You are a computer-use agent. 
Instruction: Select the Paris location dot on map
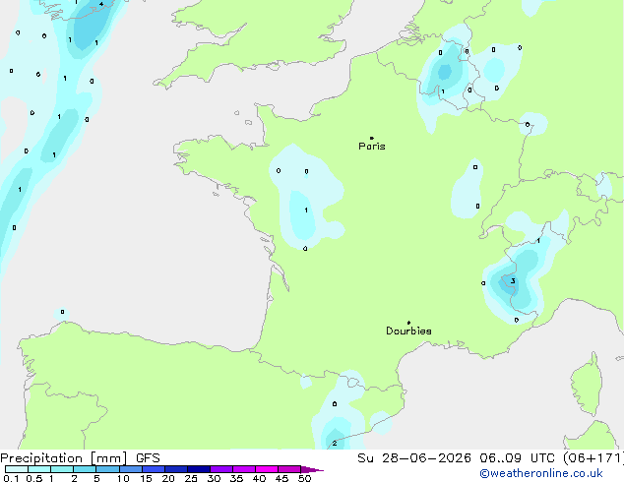(x=372, y=138)
